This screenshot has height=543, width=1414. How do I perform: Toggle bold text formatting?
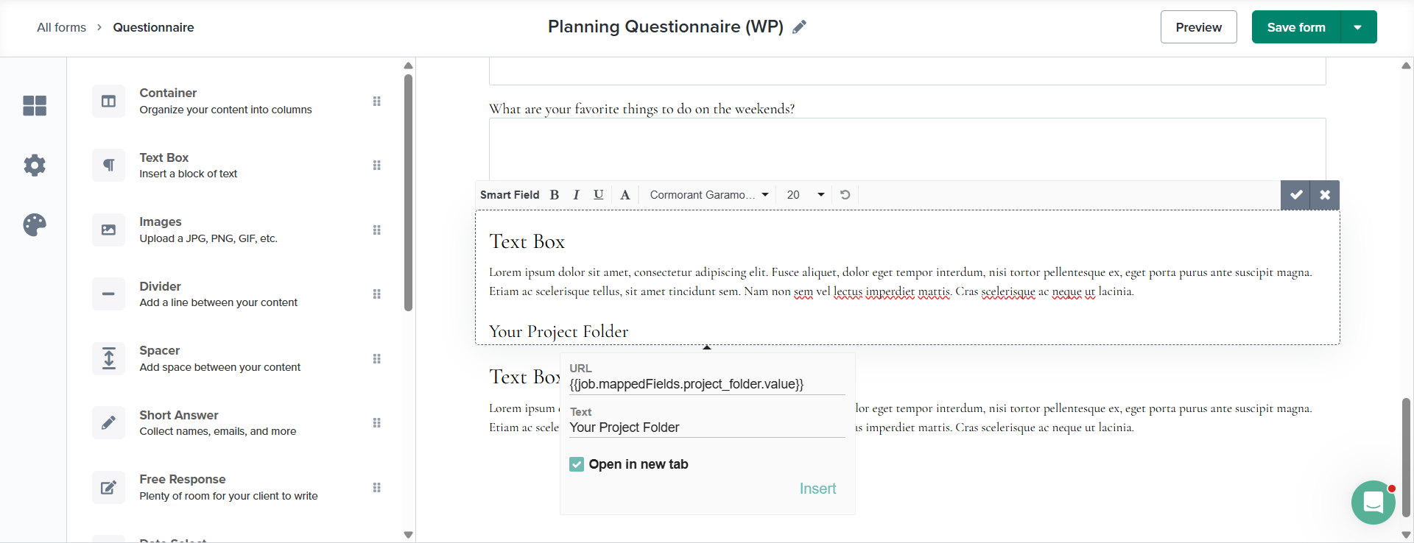click(555, 195)
